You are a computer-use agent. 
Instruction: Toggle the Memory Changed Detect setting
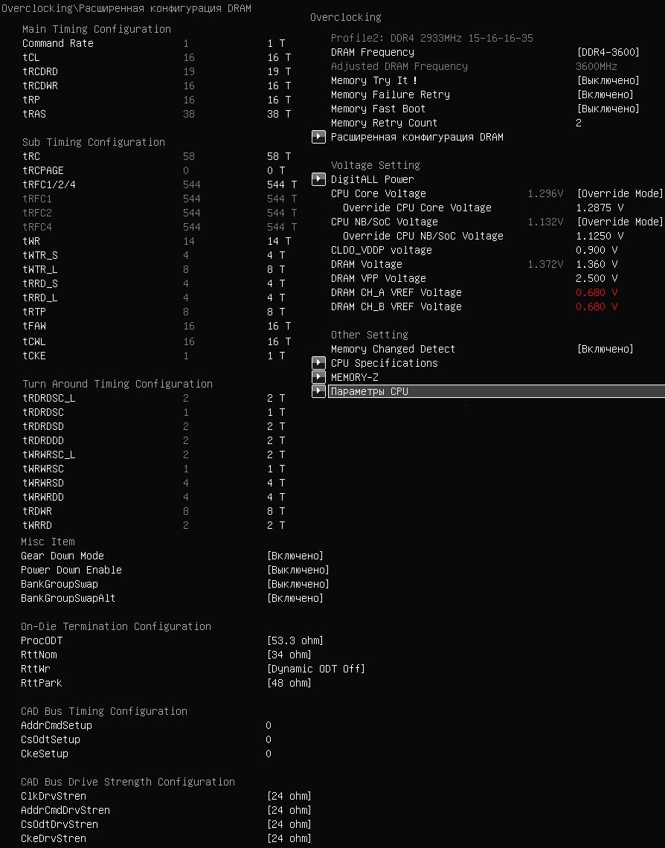pos(604,349)
